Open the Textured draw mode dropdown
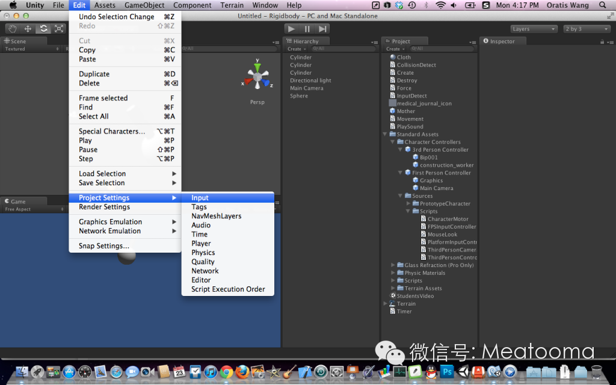The height and width of the screenshot is (385, 616). (x=31, y=49)
